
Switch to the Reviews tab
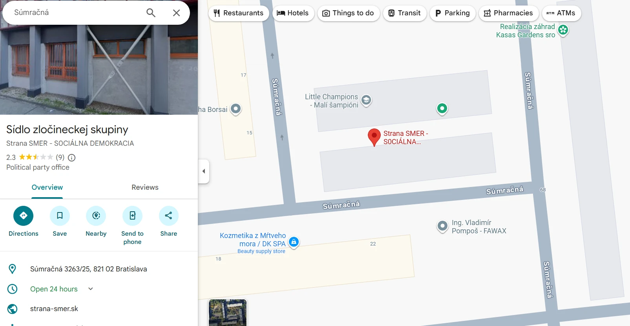(145, 187)
